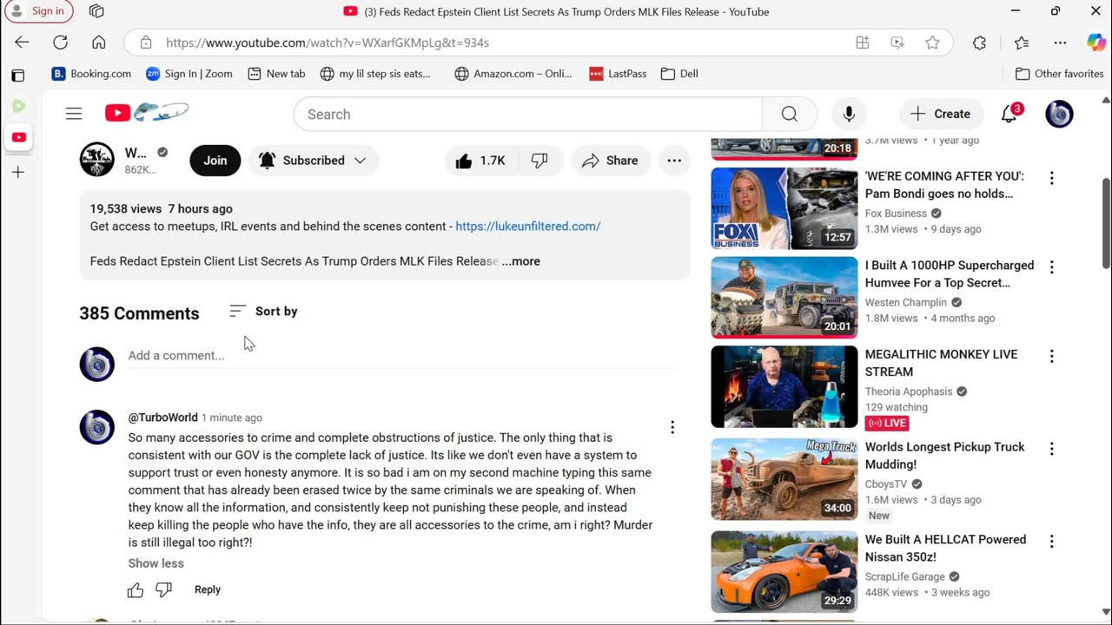Click the Add a comment field
The height and width of the screenshot is (625, 1112).
click(401, 356)
